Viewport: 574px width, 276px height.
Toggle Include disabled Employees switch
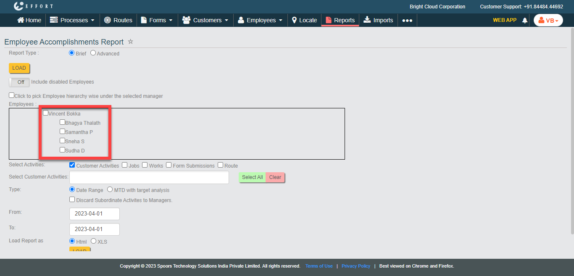click(x=19, y=82)
